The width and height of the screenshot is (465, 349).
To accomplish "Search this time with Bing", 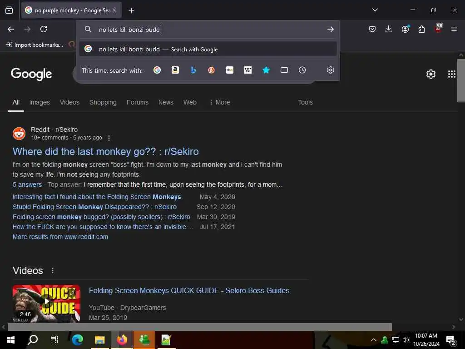I will tap(193, 70).
